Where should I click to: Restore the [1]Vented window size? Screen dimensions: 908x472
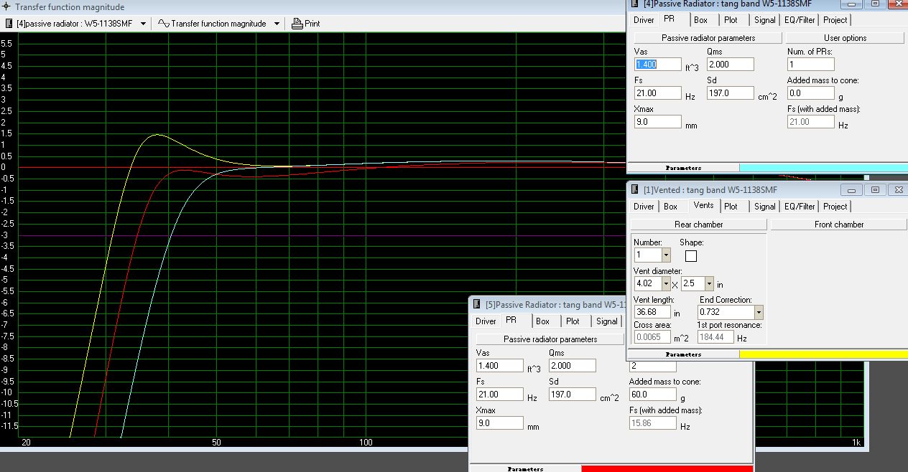tap(875, 190)
